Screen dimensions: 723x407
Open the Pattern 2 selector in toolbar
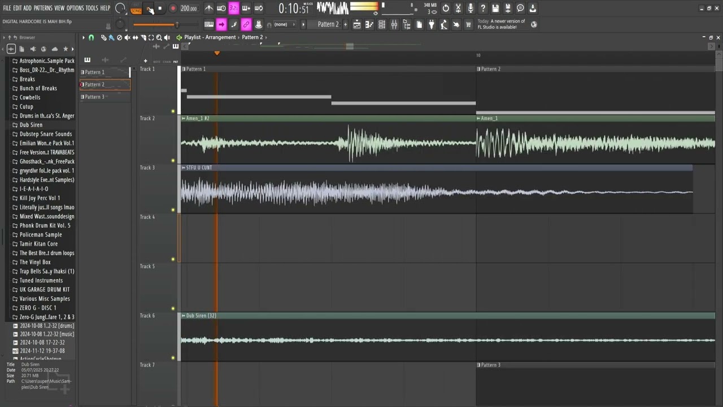(x=328, y=24)
